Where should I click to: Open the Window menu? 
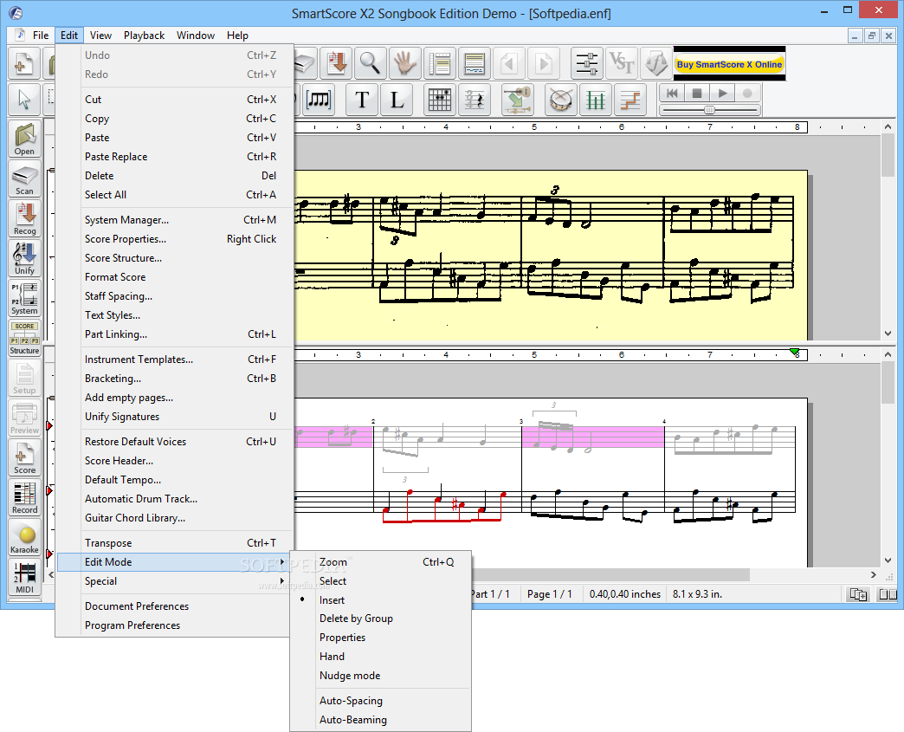196,36
